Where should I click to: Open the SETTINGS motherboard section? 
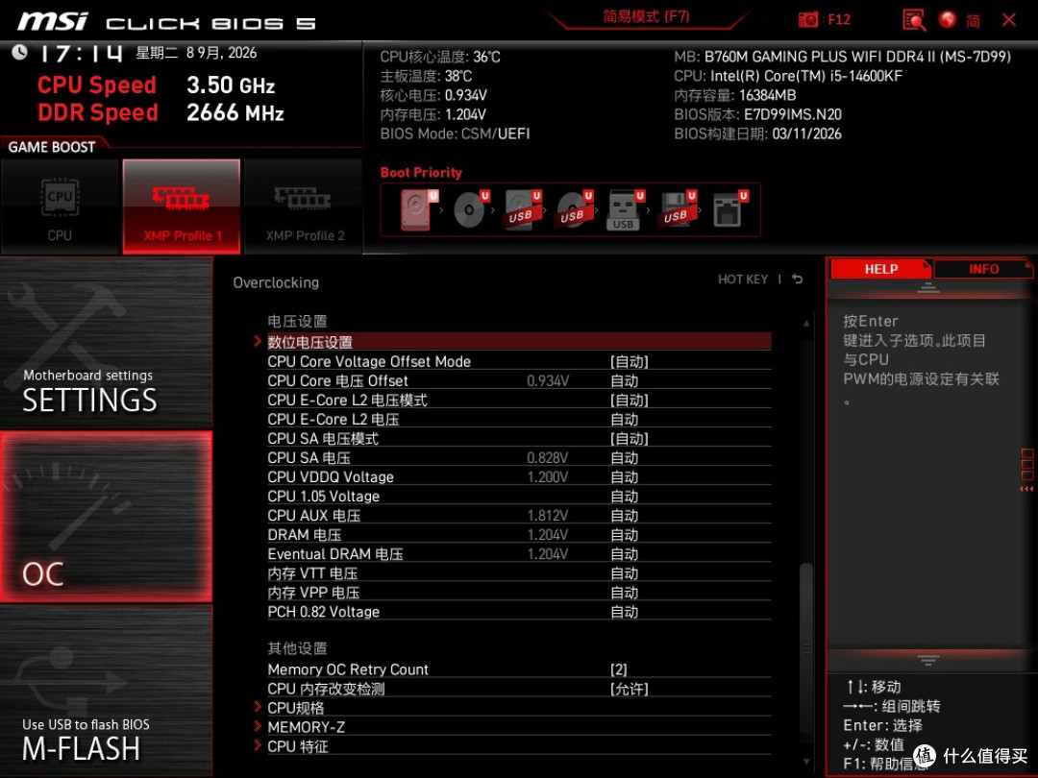(x=106, y=343)
